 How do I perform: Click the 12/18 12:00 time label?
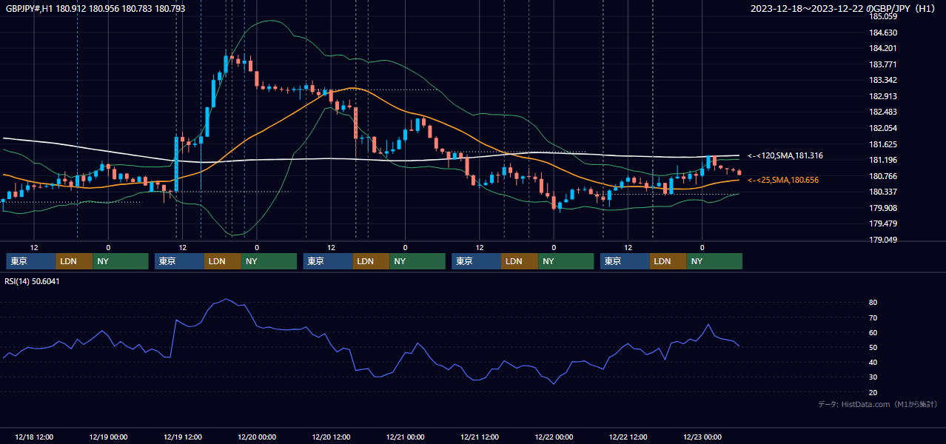pos(33,437)
